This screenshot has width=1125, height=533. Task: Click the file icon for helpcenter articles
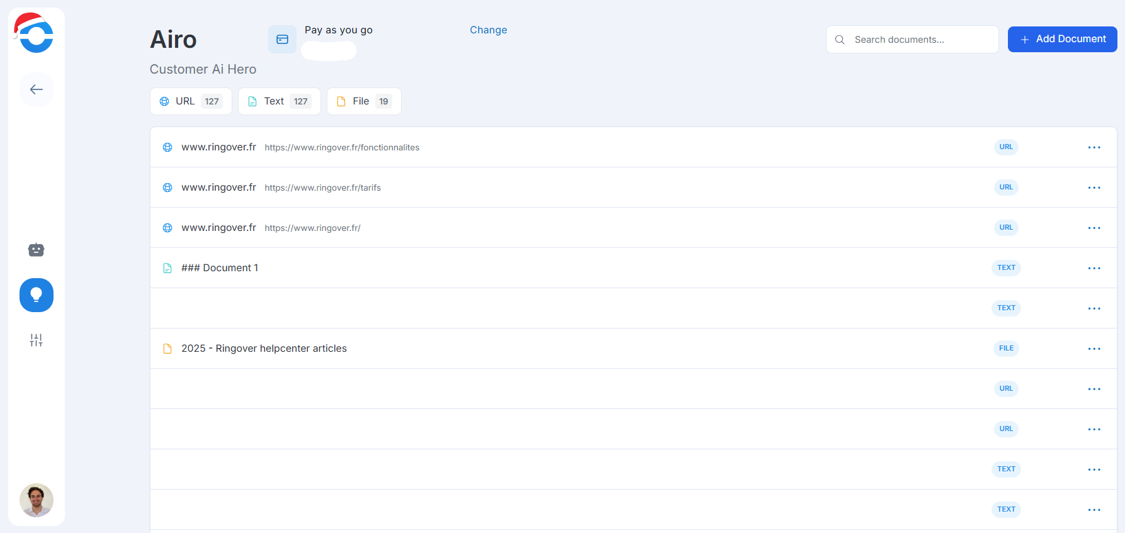pyautogui.click(x=167, y=349)
